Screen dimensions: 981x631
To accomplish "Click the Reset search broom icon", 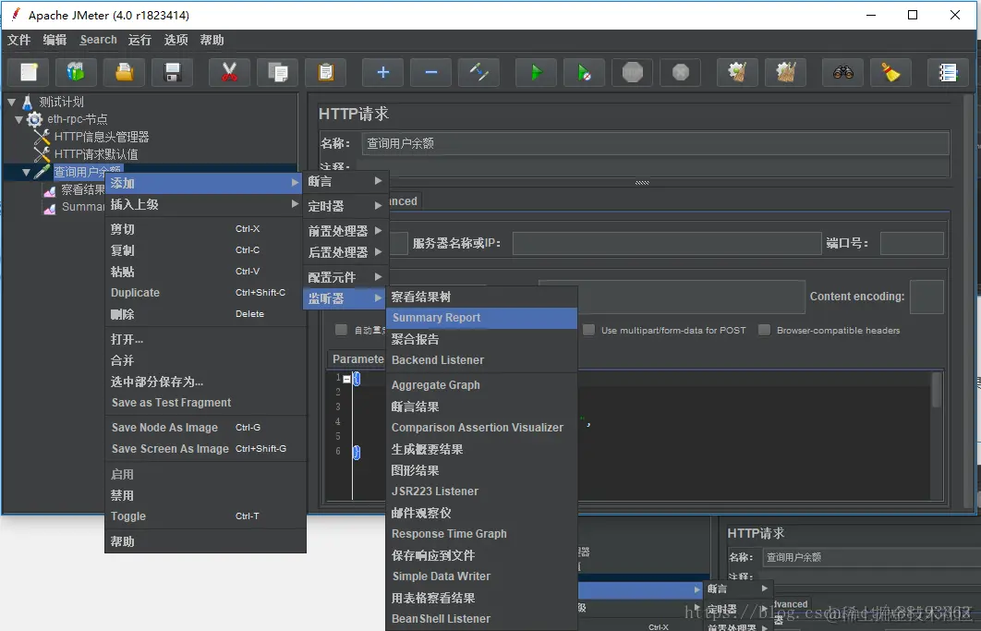I will point(890,73).
